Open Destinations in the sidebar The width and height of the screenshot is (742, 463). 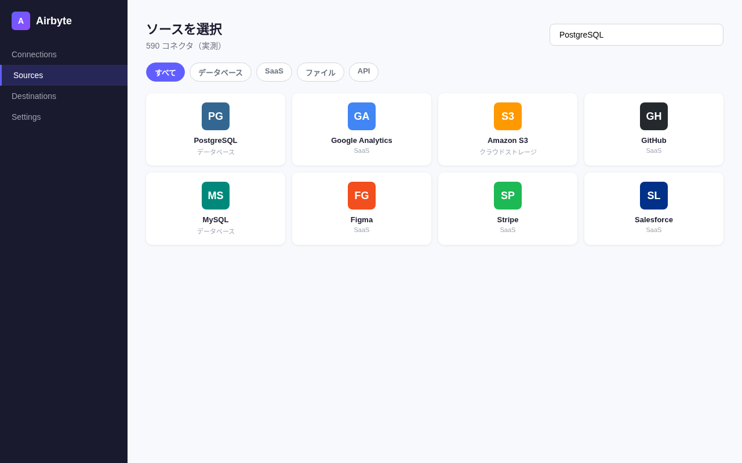(x=64, y=96)
